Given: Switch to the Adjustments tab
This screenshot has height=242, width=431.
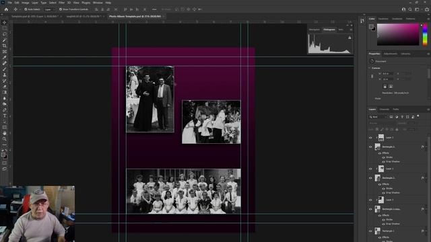Looking at the screenshot, I should pos(391,54).
